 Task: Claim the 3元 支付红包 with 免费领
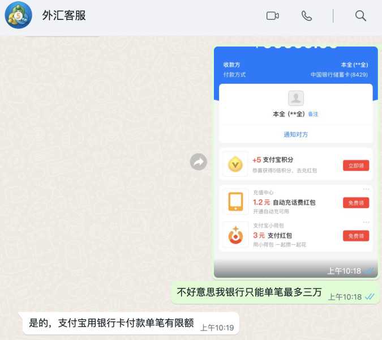point(356,236)
